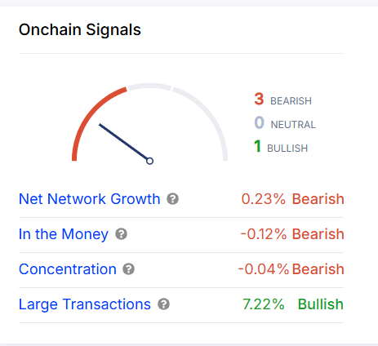Click the 0.23% Bearish value
The height and width of the screenshot is (346, 378).
click(x=292, y=199)
